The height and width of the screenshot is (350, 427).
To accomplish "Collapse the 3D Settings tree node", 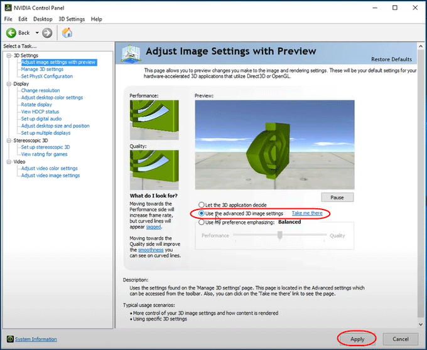I will 9,55.
